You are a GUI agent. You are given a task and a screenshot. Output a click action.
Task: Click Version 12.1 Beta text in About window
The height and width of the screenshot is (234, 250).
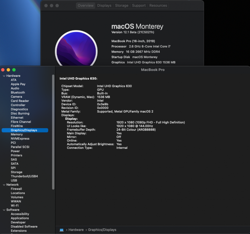point(133,32)
